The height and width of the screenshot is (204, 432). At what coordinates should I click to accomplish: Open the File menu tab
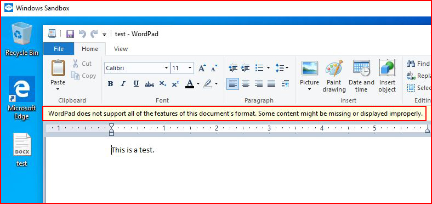[x=59, y=49]
